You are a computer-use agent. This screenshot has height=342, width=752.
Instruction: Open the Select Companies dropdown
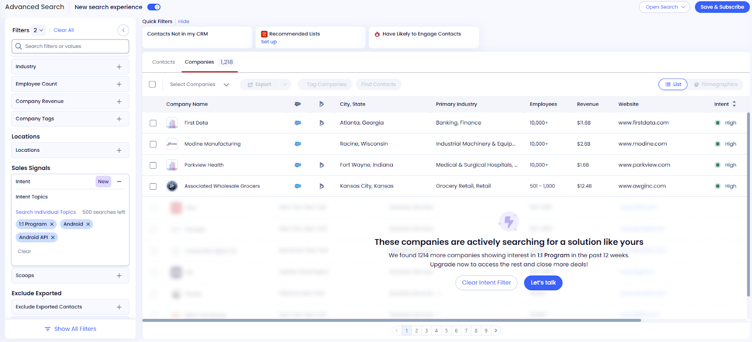pyautogui.click(x=199, y=85)
